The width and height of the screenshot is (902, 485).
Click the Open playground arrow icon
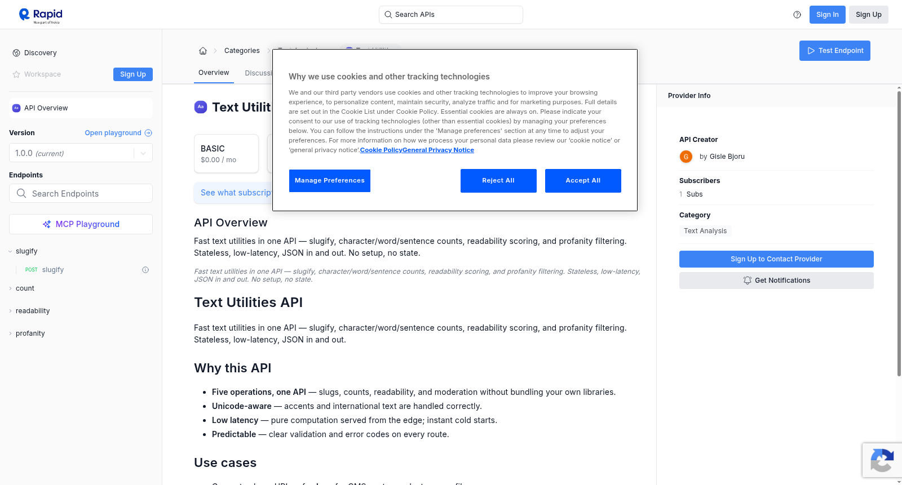[148, 133]
